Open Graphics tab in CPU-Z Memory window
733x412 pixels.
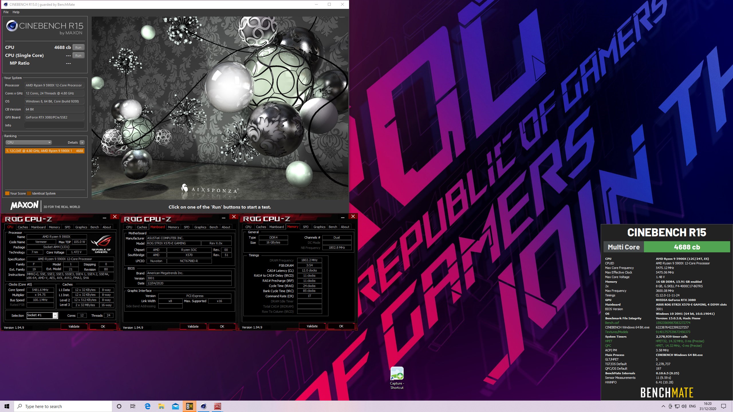tap(319, 227)
